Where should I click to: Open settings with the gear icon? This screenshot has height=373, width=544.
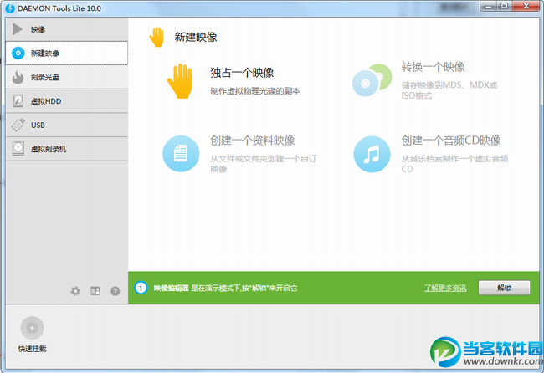tap(75, 291)
